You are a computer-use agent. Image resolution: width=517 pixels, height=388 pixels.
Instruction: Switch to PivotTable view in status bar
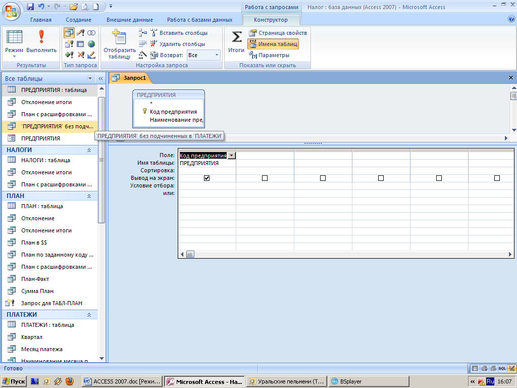tap(484, 368)
